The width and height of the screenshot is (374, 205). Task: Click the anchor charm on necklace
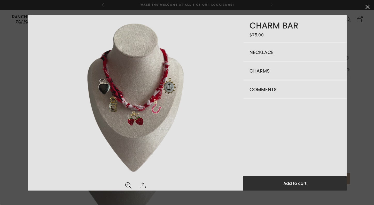tap(169, 86)
